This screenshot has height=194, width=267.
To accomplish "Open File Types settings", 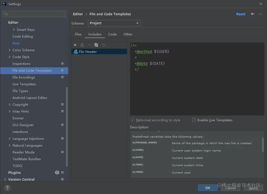I will (x=20, y=91).
